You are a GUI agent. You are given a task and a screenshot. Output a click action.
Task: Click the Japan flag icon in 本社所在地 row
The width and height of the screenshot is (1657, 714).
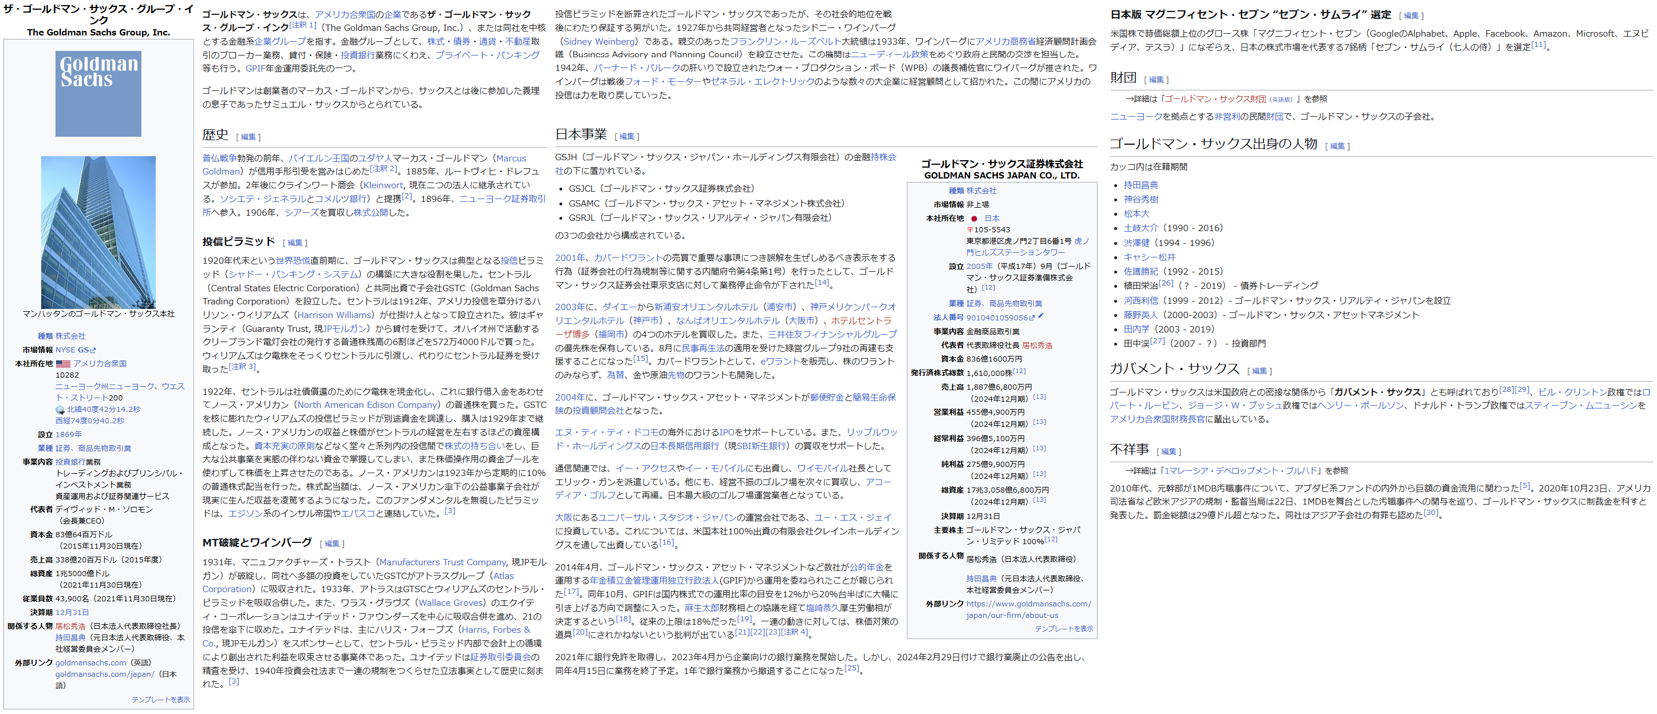[974, 219]
